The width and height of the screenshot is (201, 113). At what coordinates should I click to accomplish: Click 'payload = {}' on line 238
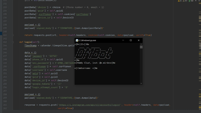tap(32, 25)
